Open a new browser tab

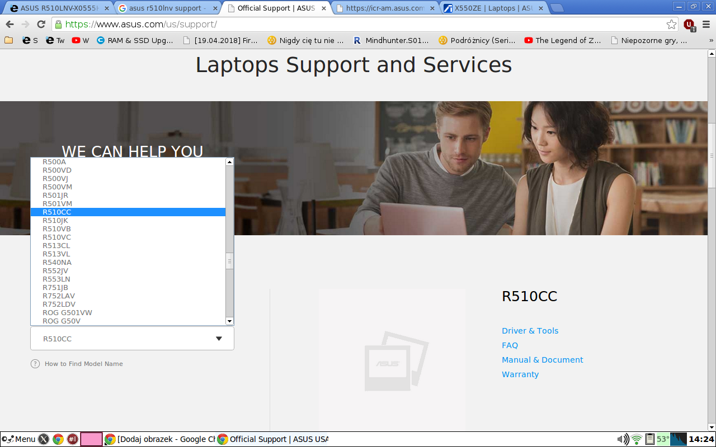click(557, 8)
